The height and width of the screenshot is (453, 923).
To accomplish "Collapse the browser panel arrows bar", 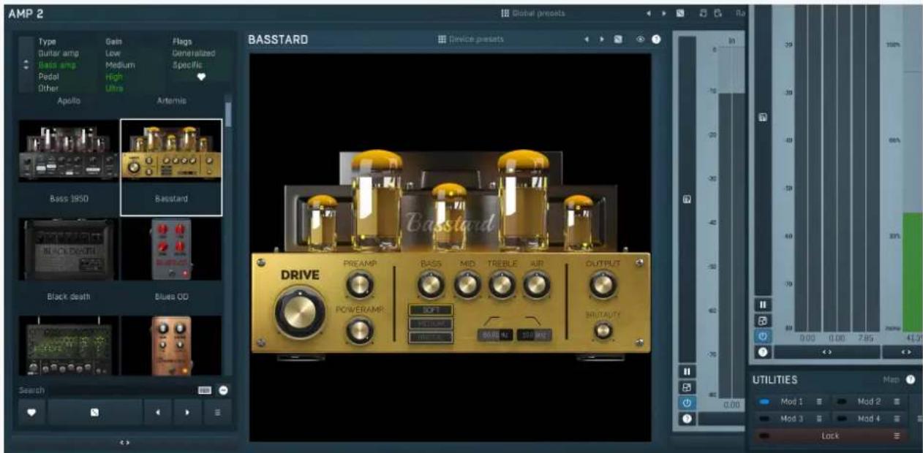I will (124, 442).
